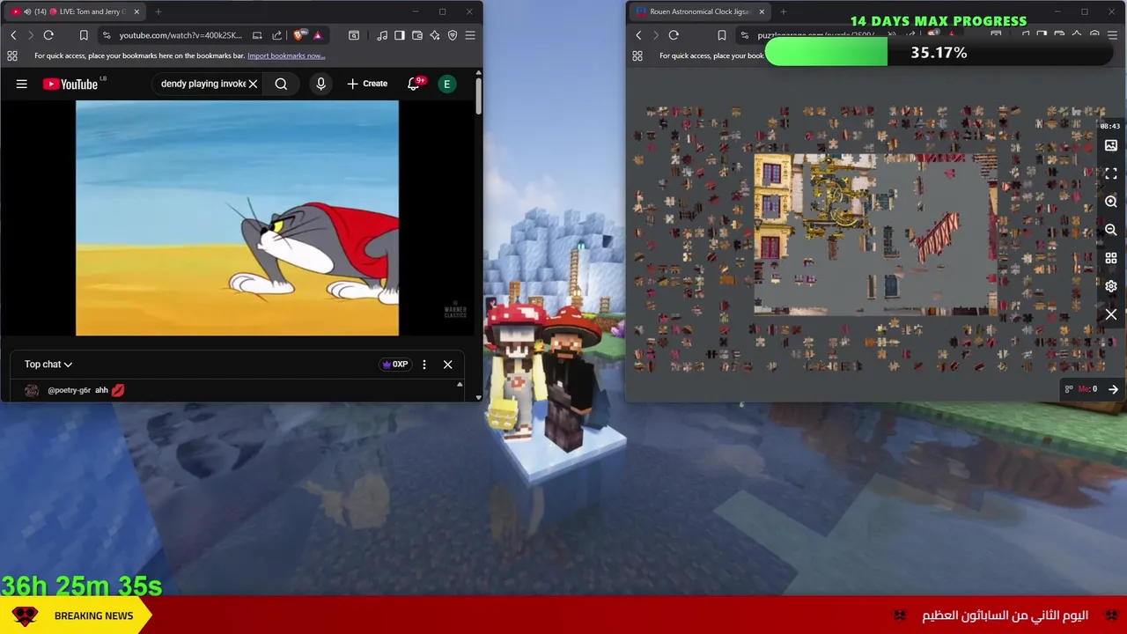Click the 0XP points badge in chat
The width and height of the screenshot is (1127, 634).
click(x=394, y=364)
